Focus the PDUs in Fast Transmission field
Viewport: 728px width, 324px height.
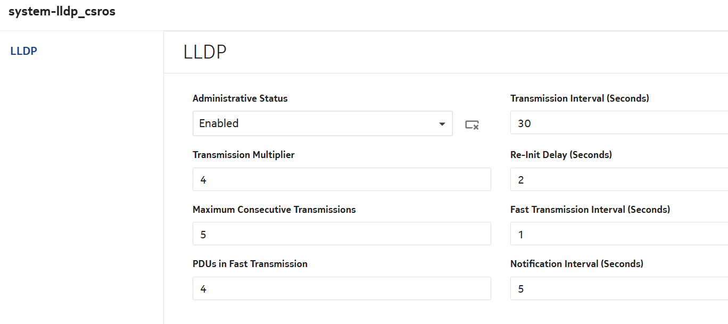coord(341,289)
